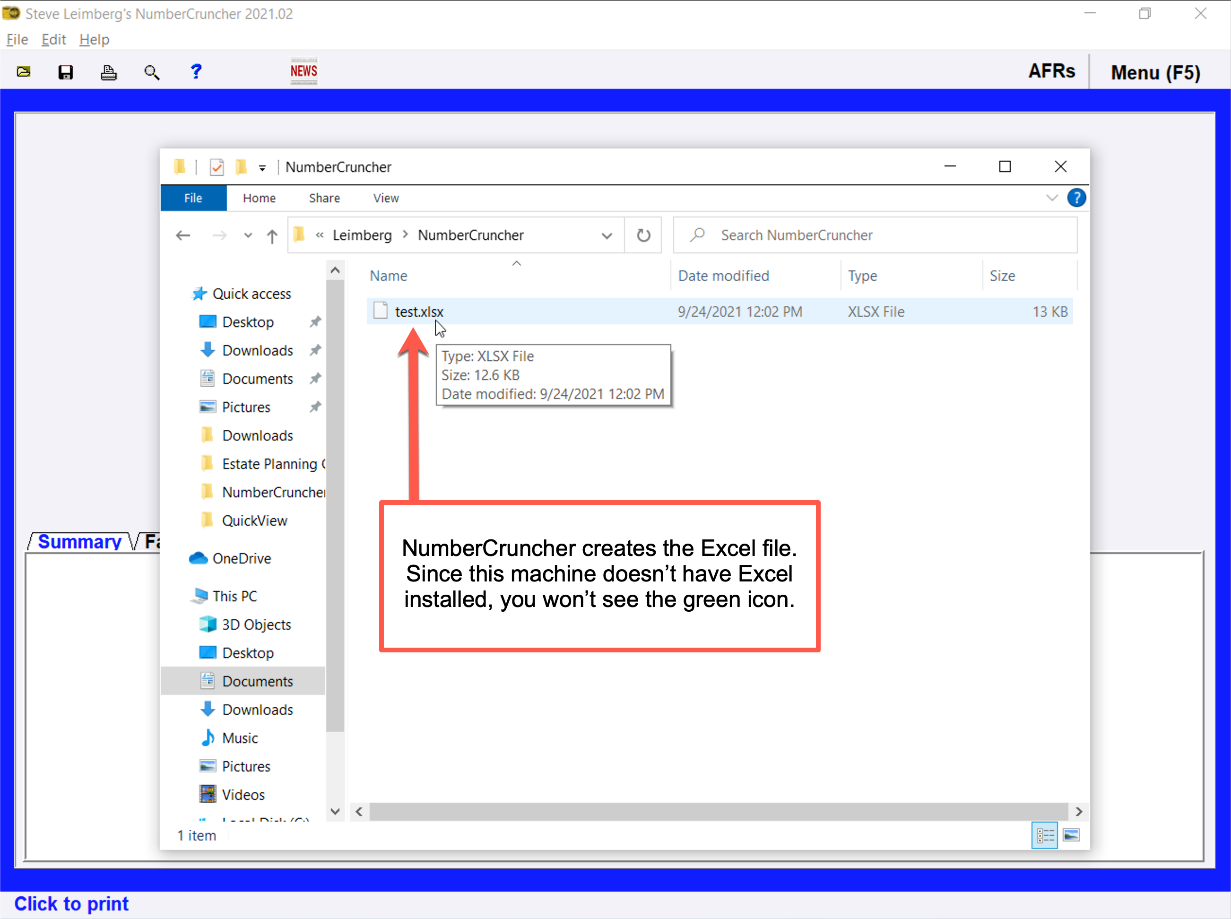Click the Search NumberCruncher field
The image size is (1231, 919).
pos(875,235)
